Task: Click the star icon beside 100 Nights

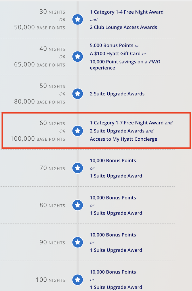Action: click(78, 280)
